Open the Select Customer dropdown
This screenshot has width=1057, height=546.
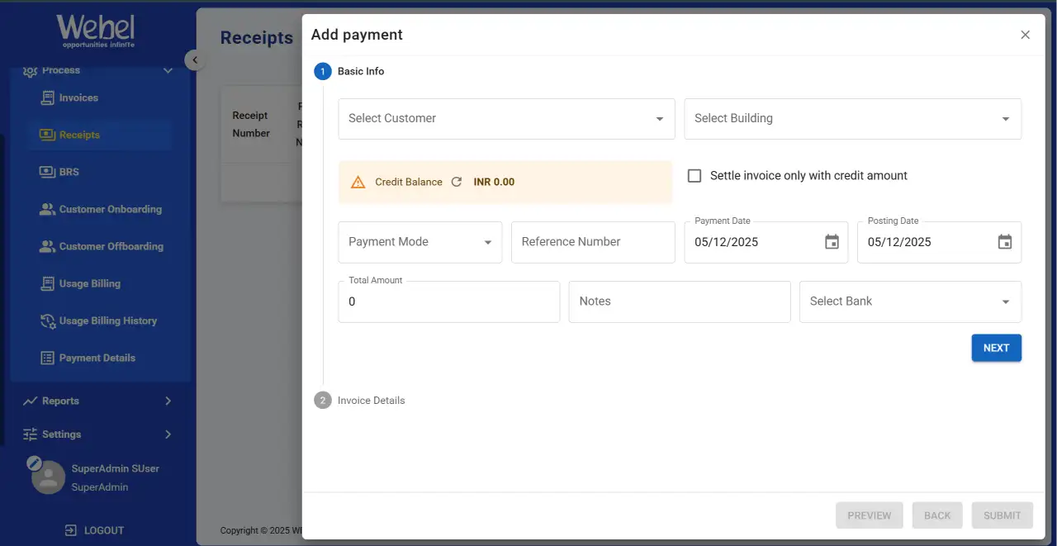[x=506, y=119]
